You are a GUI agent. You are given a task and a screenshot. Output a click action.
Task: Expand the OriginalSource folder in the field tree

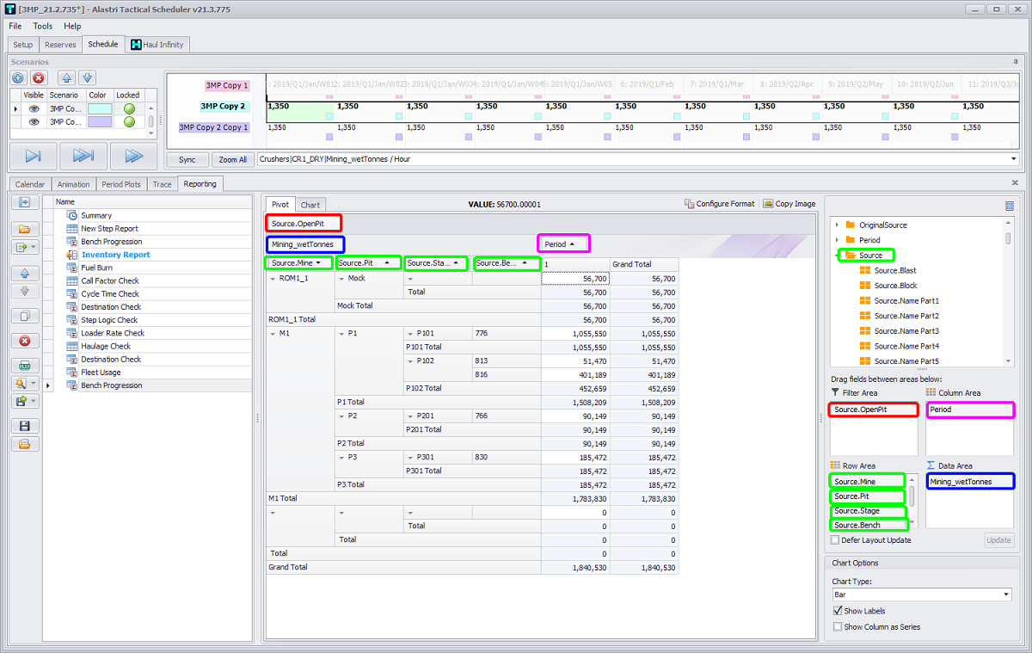coord(837,225)
